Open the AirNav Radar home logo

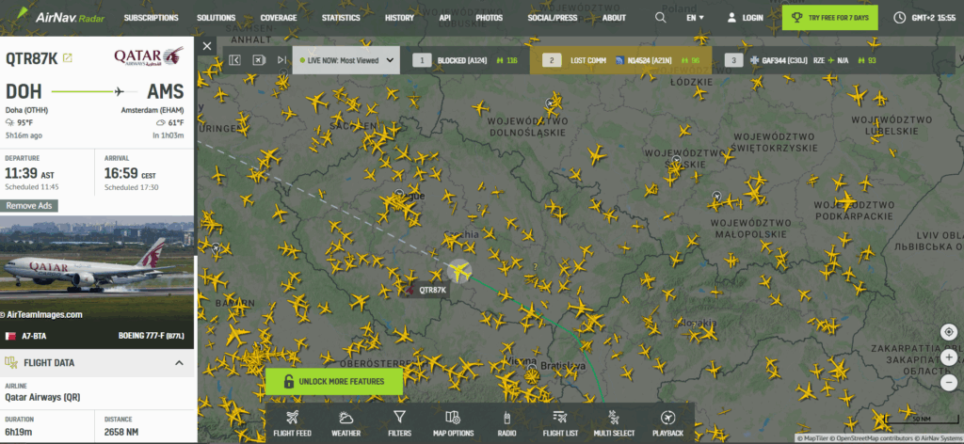(x=59, y=15)
